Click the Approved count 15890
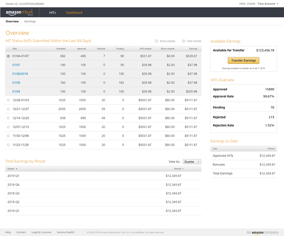284x236 pixels. (269, 89)
